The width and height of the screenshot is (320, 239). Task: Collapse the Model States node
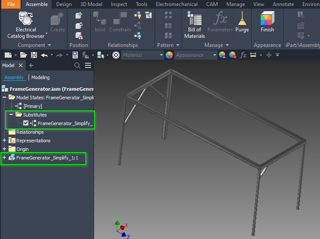[x=4, y=97]
